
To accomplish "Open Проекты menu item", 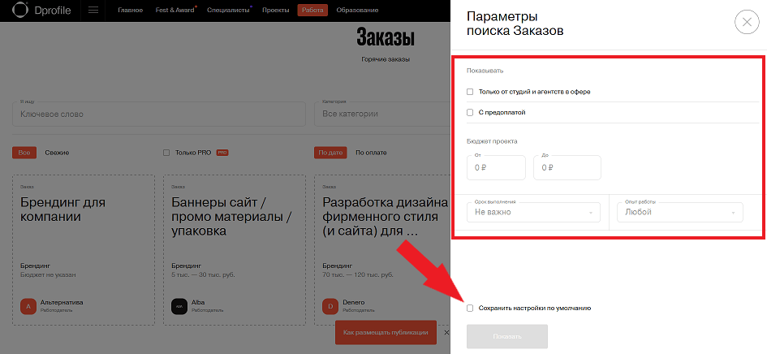I will point(275,10).
